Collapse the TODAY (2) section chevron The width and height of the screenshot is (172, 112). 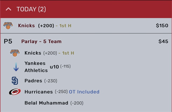(x=8, y=9)
